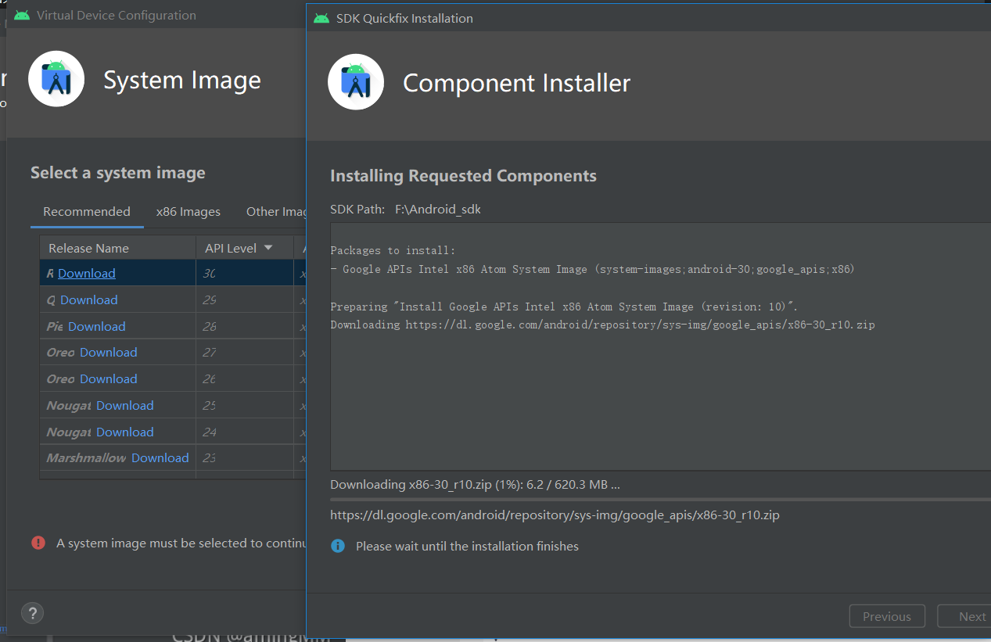Click the Download link for API 30

click(87, 274)
